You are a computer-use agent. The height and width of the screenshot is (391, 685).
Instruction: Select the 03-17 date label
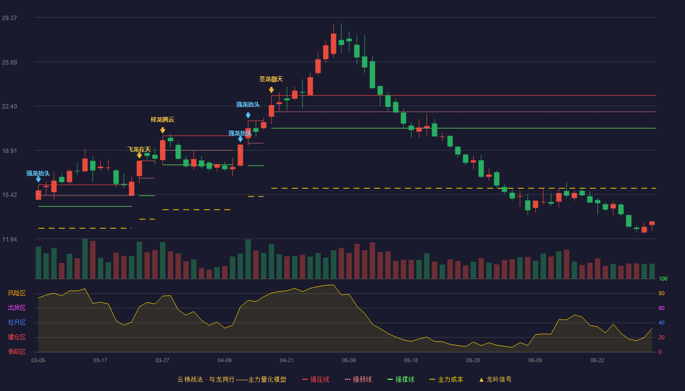100,360
